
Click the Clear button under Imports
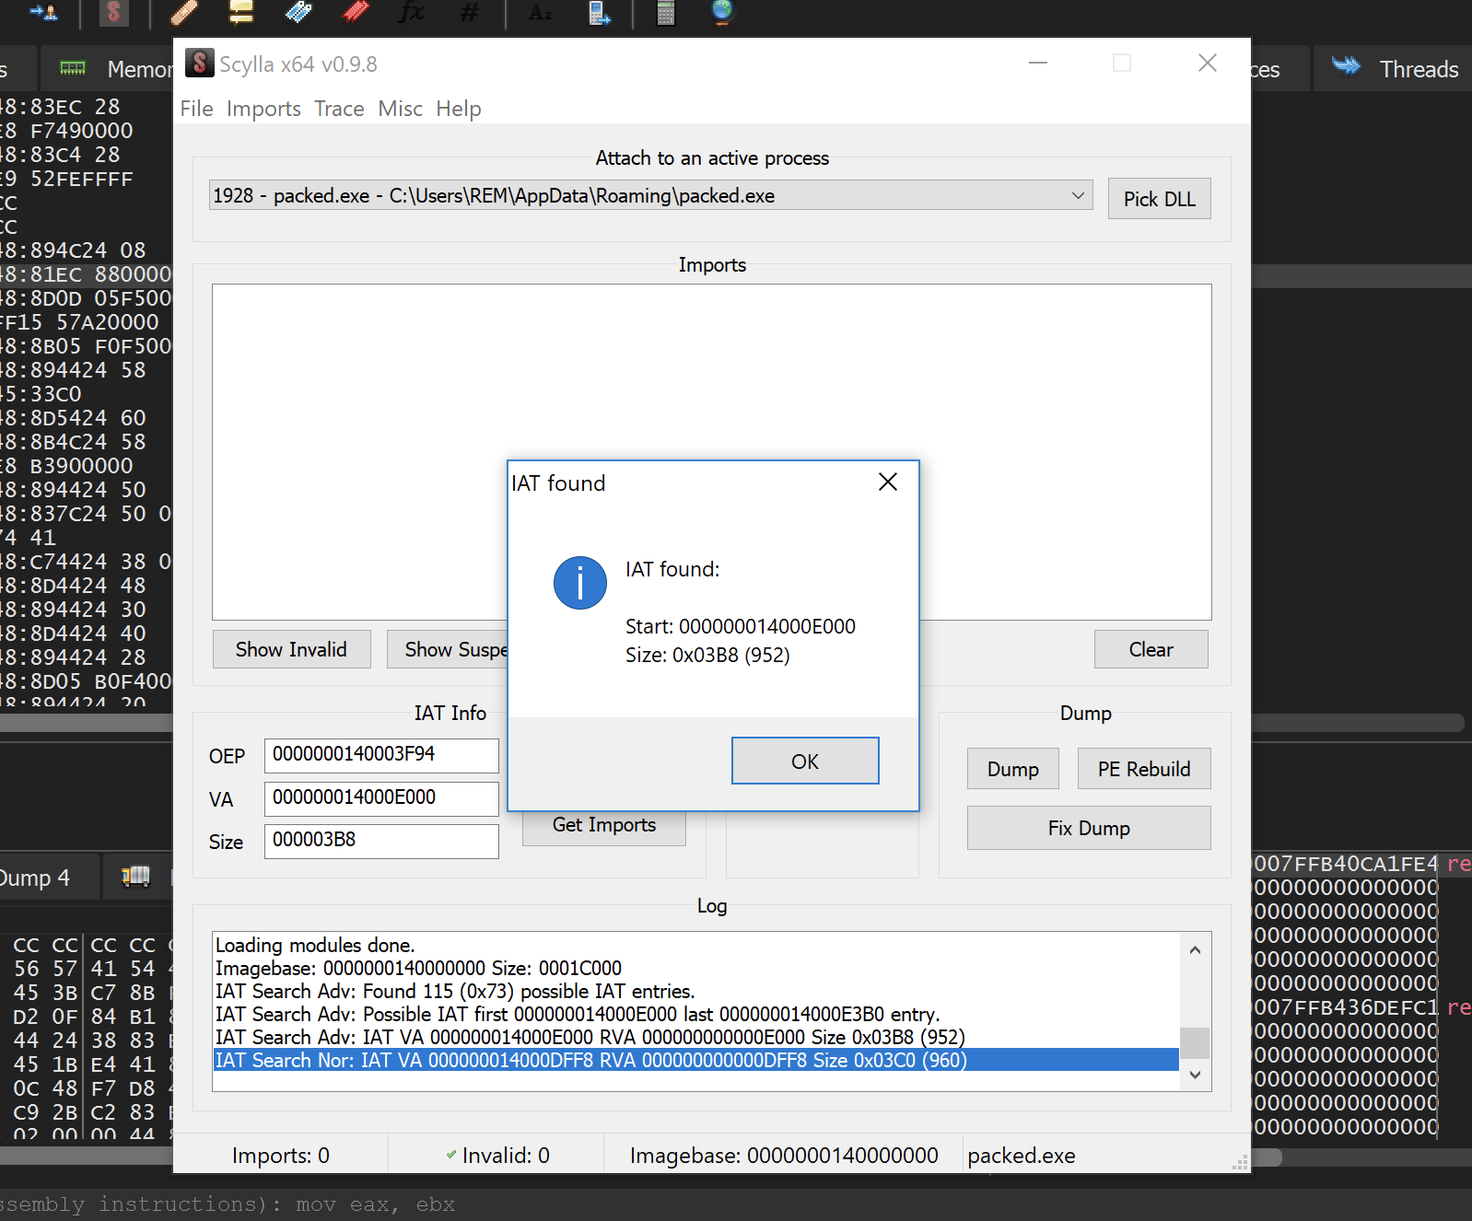coord(1151,649)
